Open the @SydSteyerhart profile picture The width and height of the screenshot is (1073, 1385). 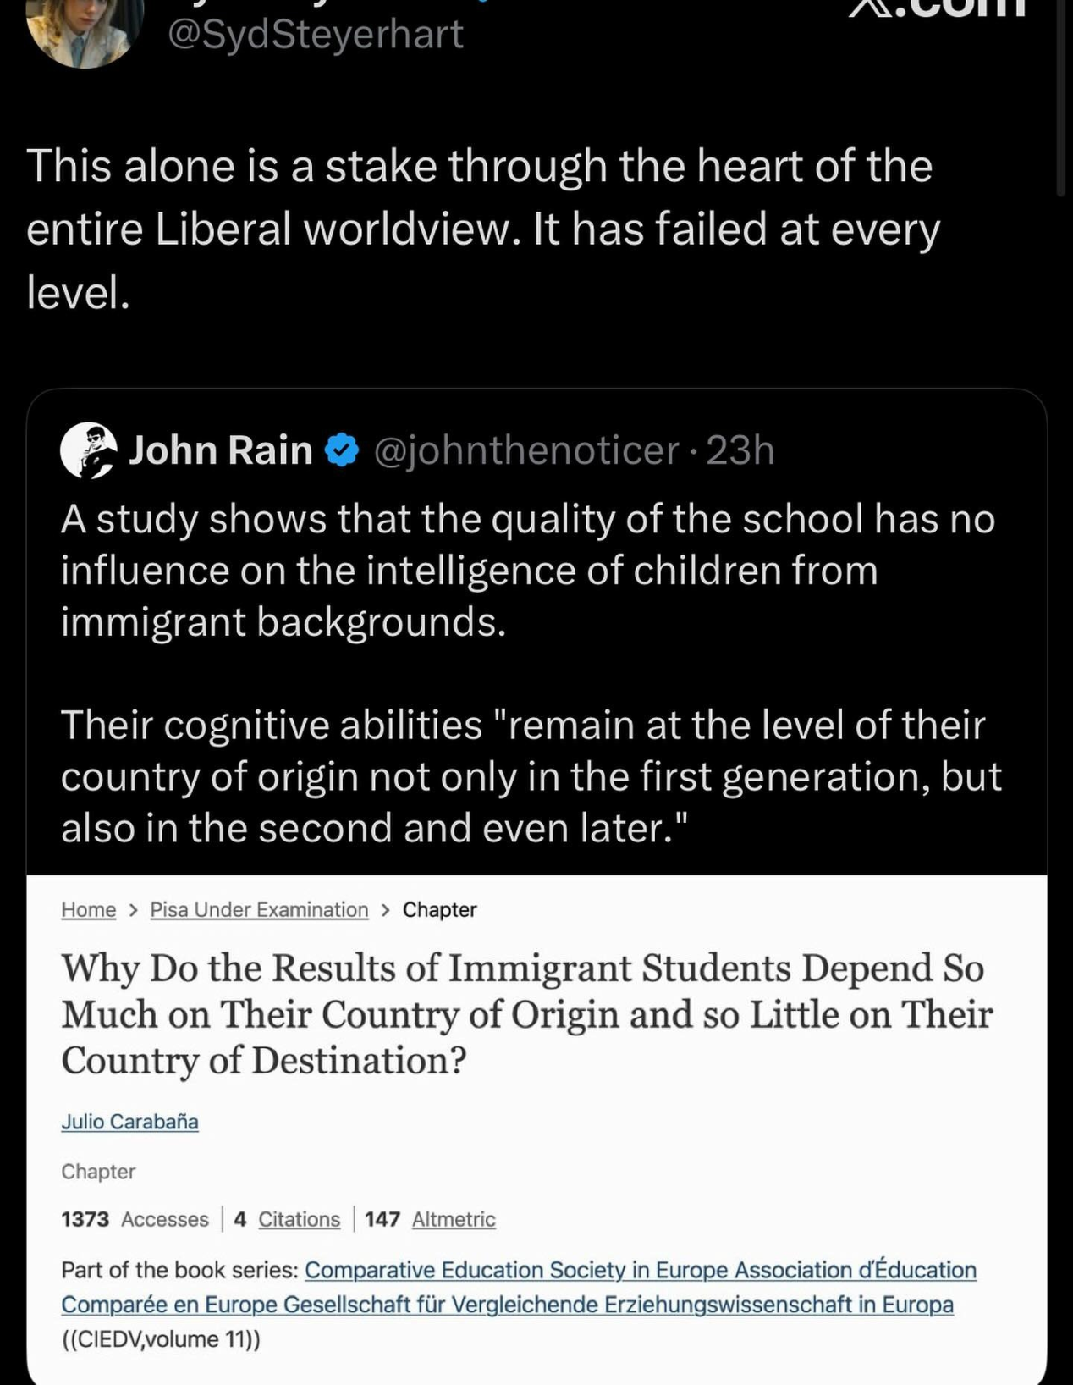85,28
